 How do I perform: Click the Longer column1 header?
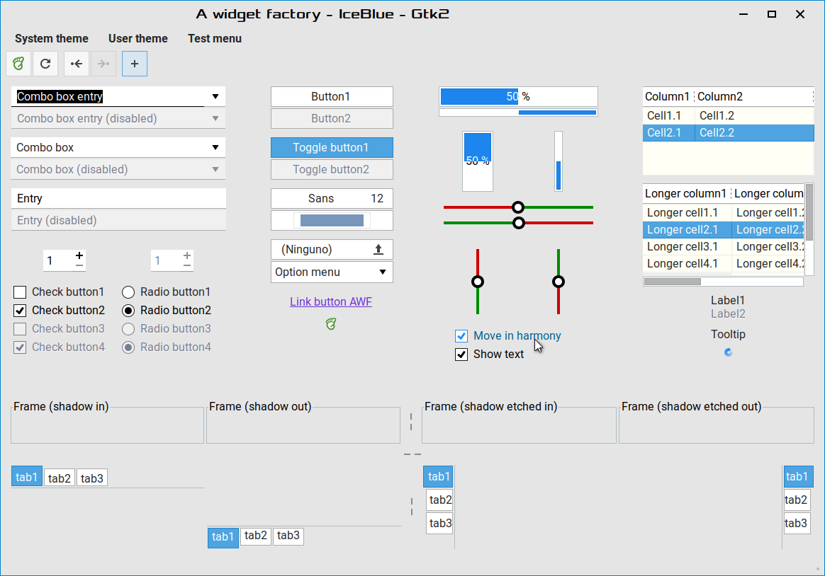point(687,194)
